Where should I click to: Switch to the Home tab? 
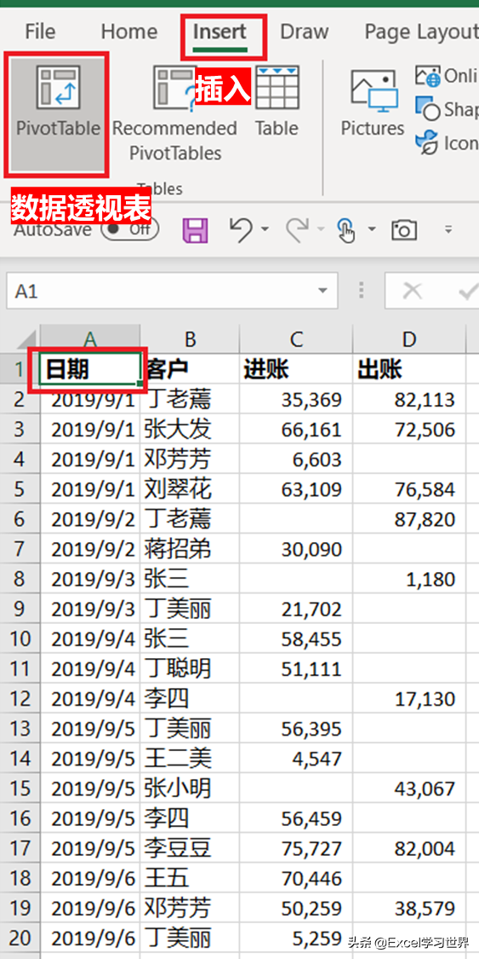(x=129, y=32)
